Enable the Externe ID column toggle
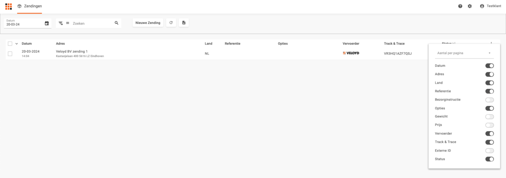The width and height of the screenshot is (506, 178). 489,151
